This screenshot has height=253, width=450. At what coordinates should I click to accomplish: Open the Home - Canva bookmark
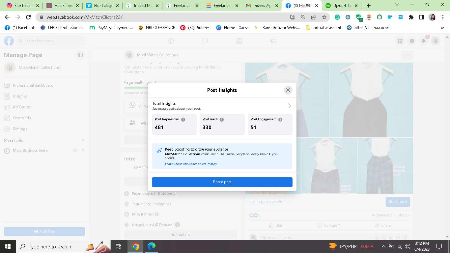233,28
